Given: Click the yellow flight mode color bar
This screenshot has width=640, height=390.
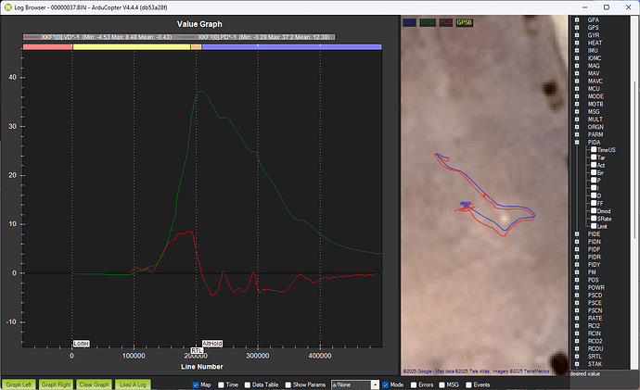Looking at the screenshot, I should [130, 45].
